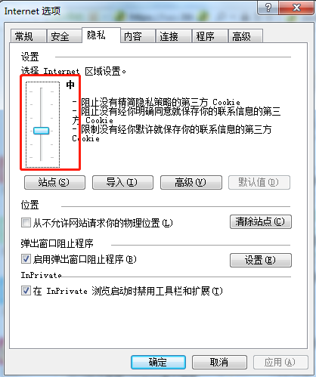
Task: Uncheck 启用弹出窗口阻止程序 checkbox
Action: [x=26, y=259]
